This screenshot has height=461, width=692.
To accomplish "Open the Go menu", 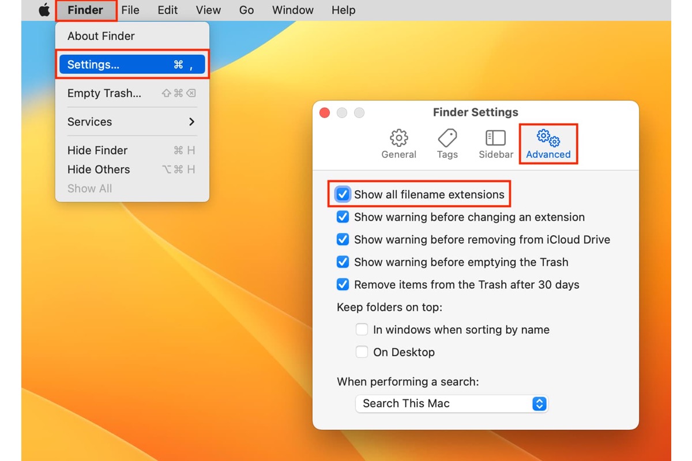I will [246, 10].
